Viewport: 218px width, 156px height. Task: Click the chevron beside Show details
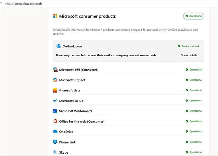click(199, 55)
